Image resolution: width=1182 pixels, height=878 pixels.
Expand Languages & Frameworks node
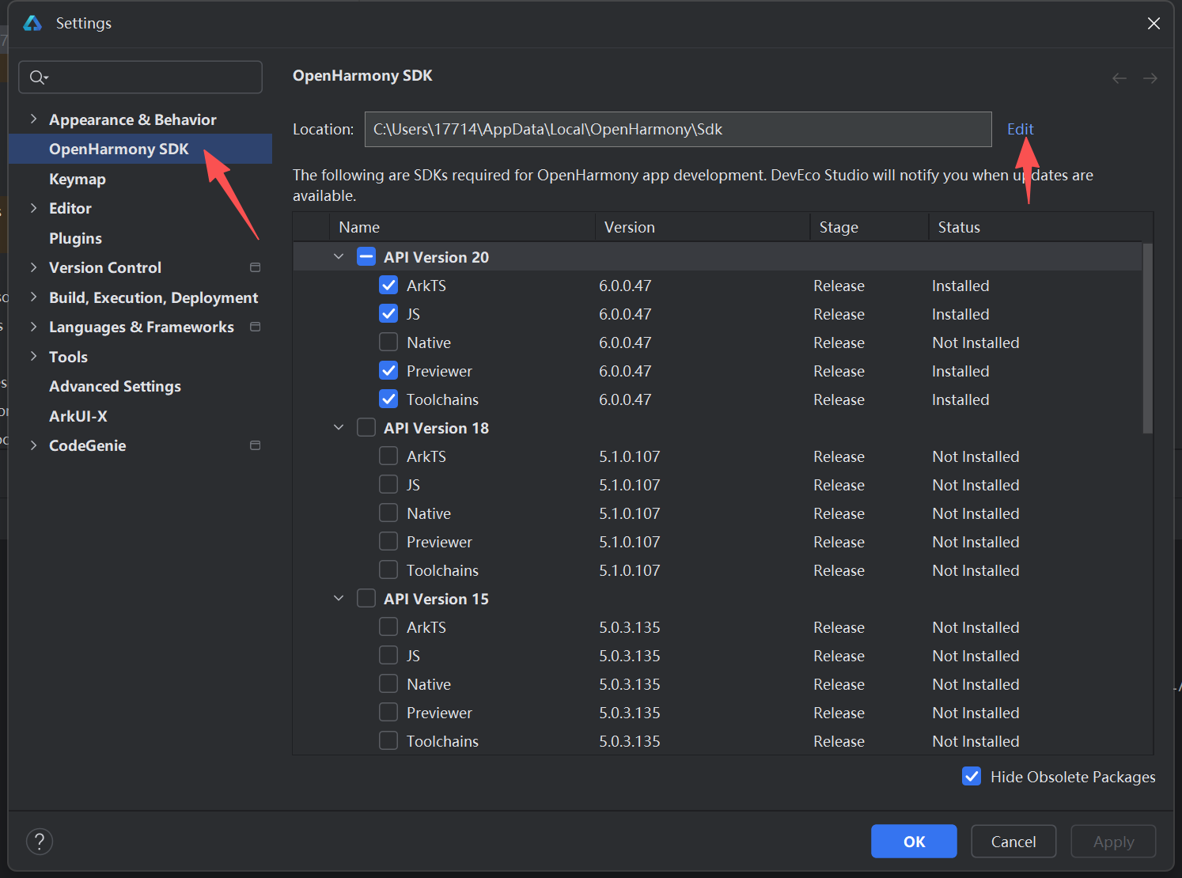33,327
